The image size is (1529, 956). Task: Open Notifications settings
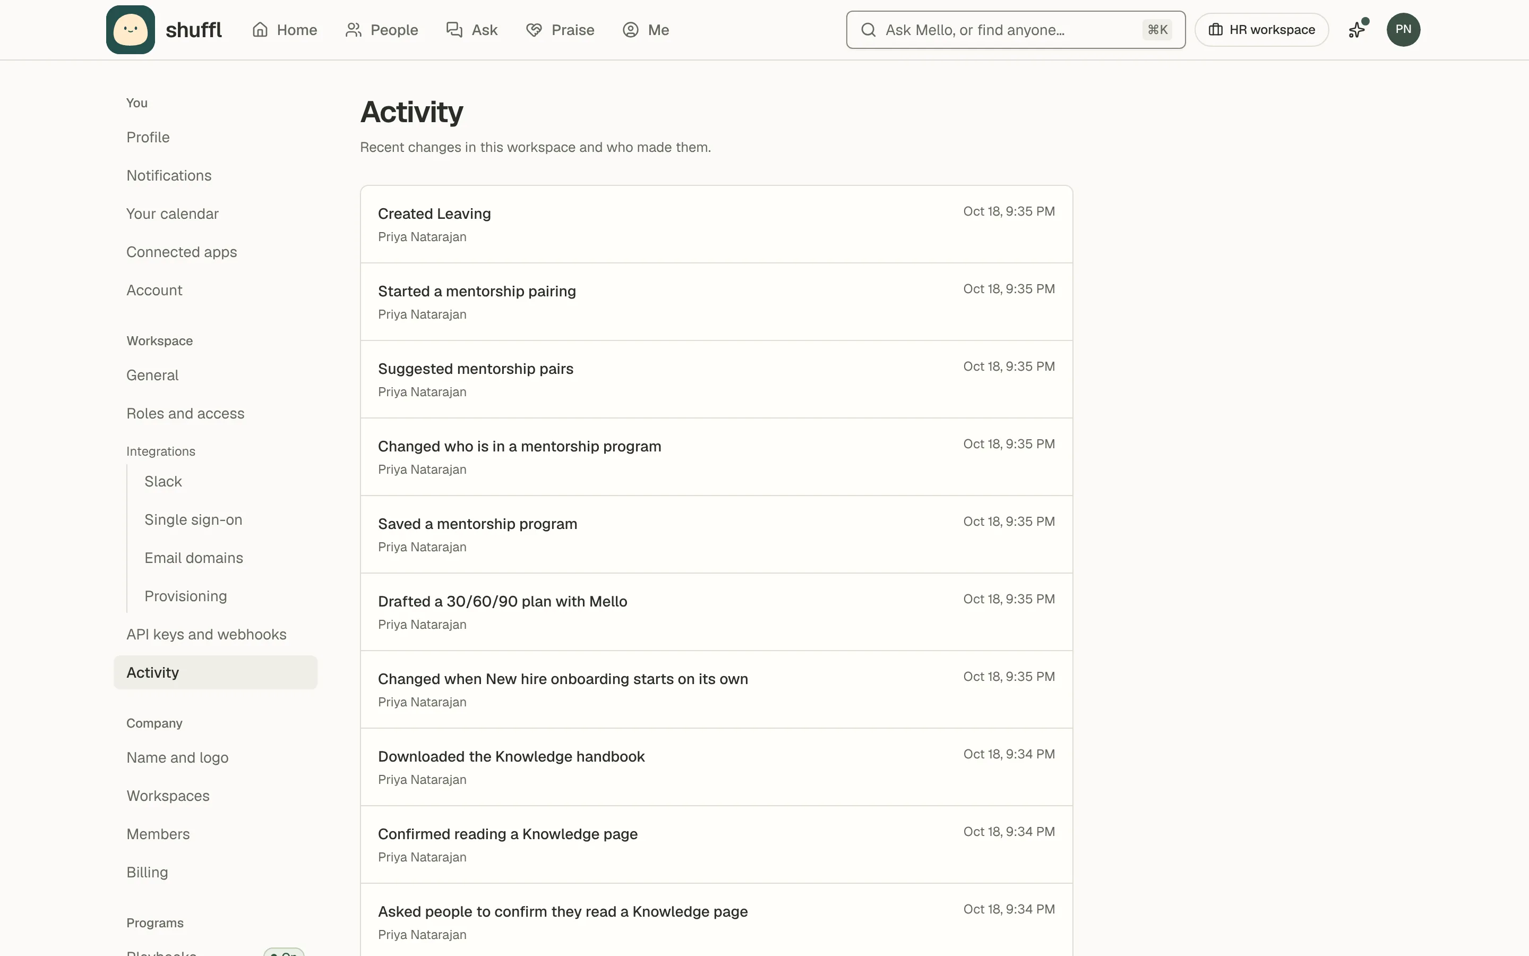tap(216, 176)
